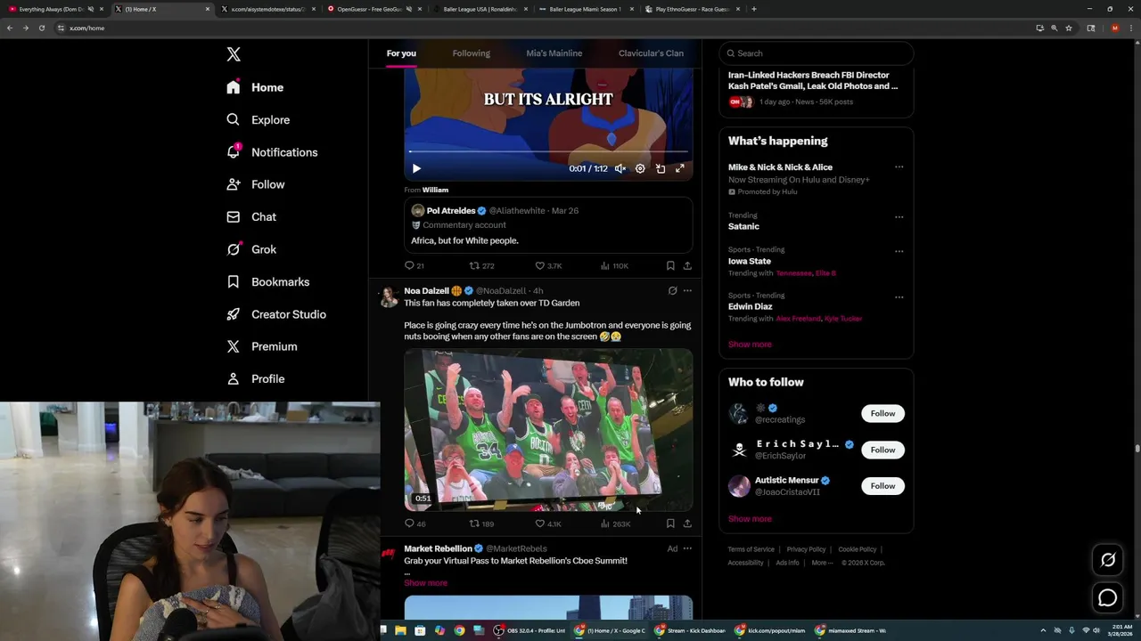1141x641 pixels.
Task: Switch to Clavicular's Clan tab
Action: point(651,53)
